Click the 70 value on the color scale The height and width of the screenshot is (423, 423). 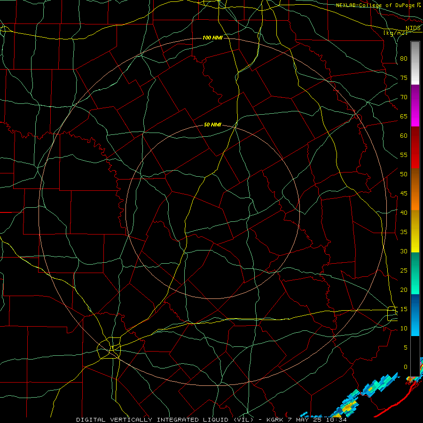(x=404, y=97)
